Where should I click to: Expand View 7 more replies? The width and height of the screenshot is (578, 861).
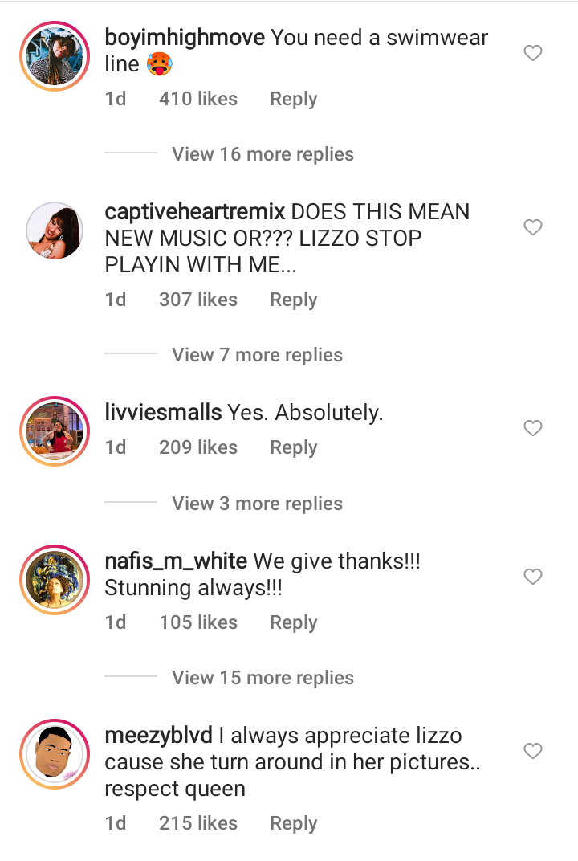click(x=257, y=355)
